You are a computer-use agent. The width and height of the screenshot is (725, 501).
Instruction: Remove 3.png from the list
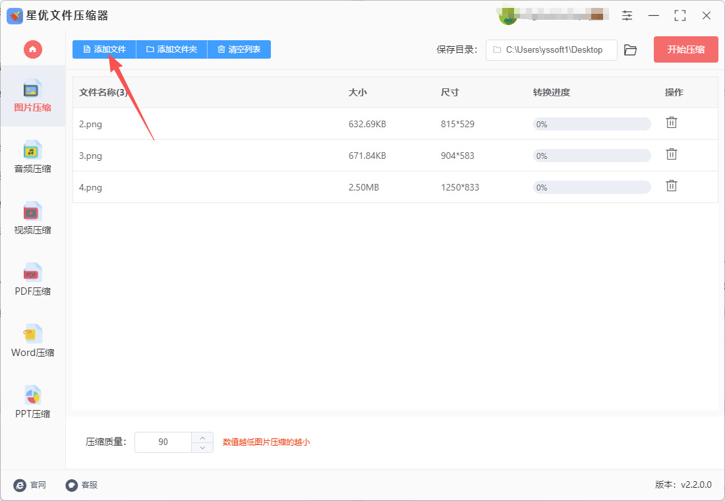(672, 154)
